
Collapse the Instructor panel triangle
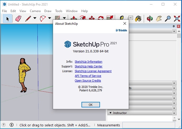[x=111, y=113]
